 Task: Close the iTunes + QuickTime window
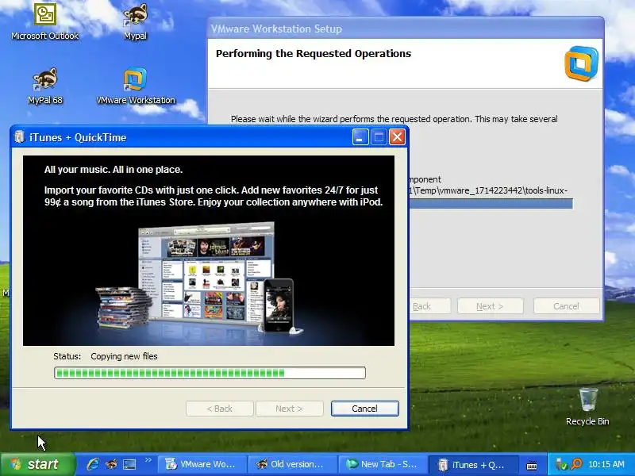click(398, 137)
